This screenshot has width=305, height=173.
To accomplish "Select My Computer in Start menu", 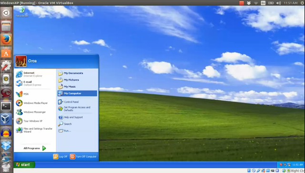I will pos(77,93).
